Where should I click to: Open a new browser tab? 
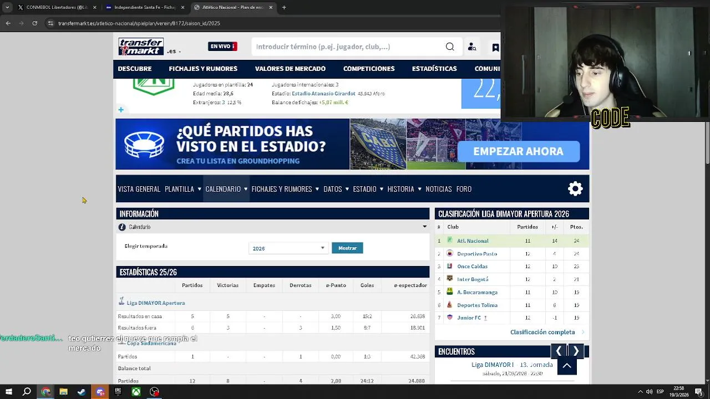pyautogui.click(x=284, y=7)
